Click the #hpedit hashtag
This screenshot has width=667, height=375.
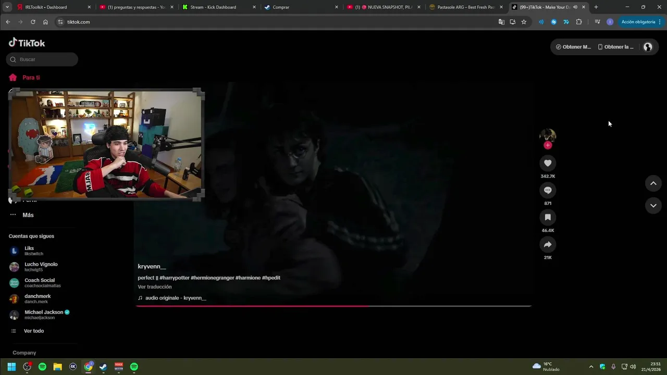click(x=271, y=278)
